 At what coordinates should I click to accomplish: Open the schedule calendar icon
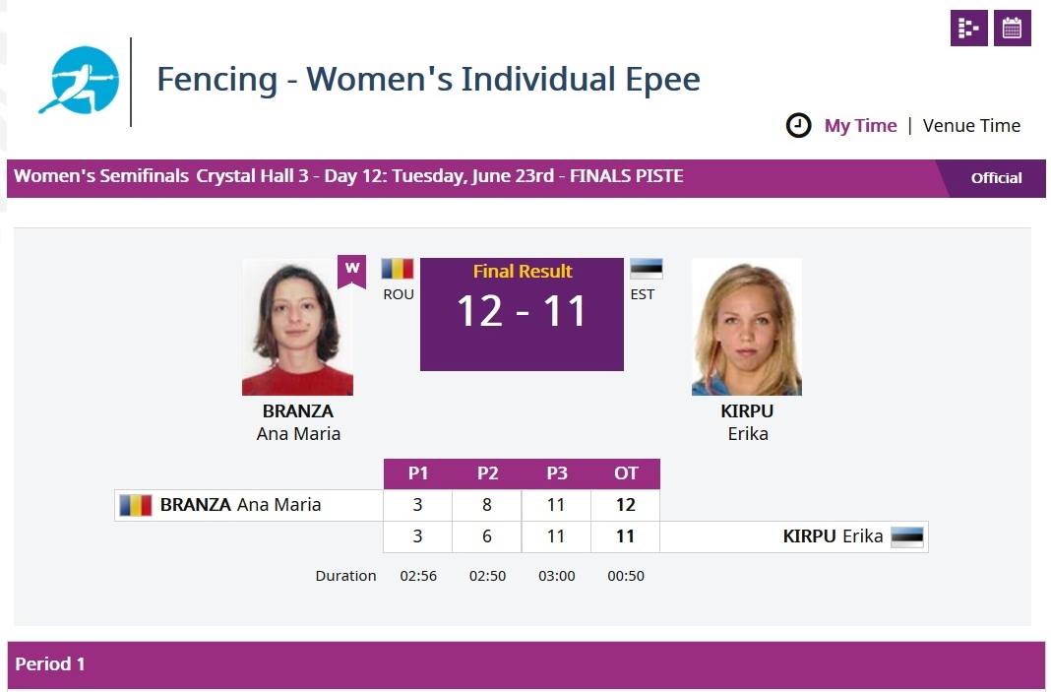point(1012,29)
